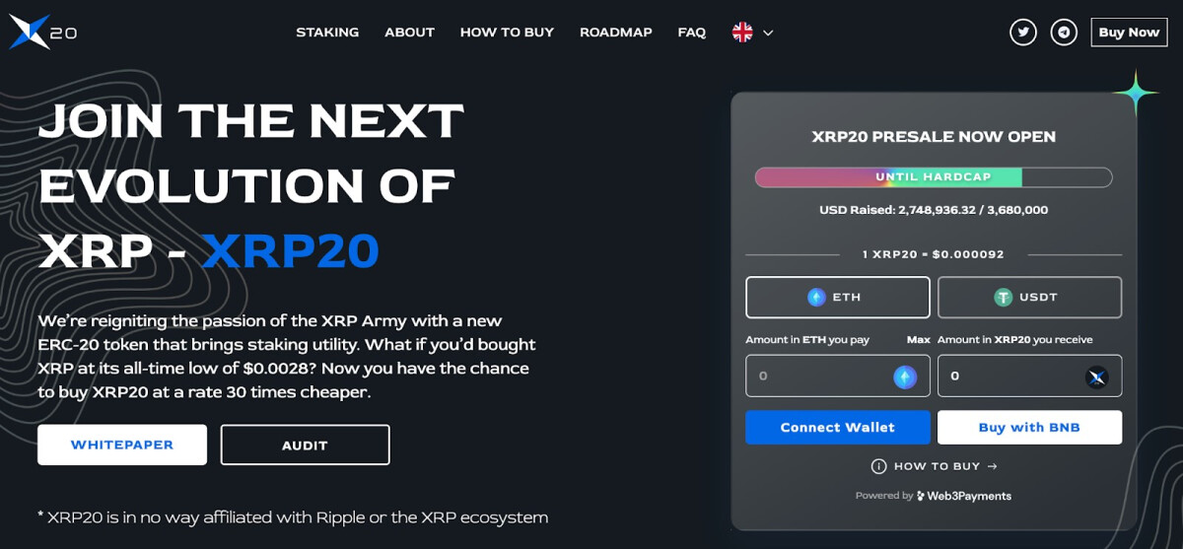Click the Amount in ETH input field
This screenshot has height=549, width=1183.
point(838,376)
